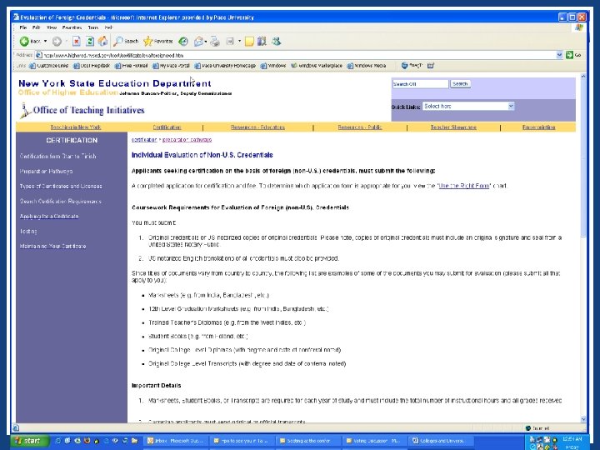
Task: Open the Search pane from toolbar
Action: click(x=127, y=41)
